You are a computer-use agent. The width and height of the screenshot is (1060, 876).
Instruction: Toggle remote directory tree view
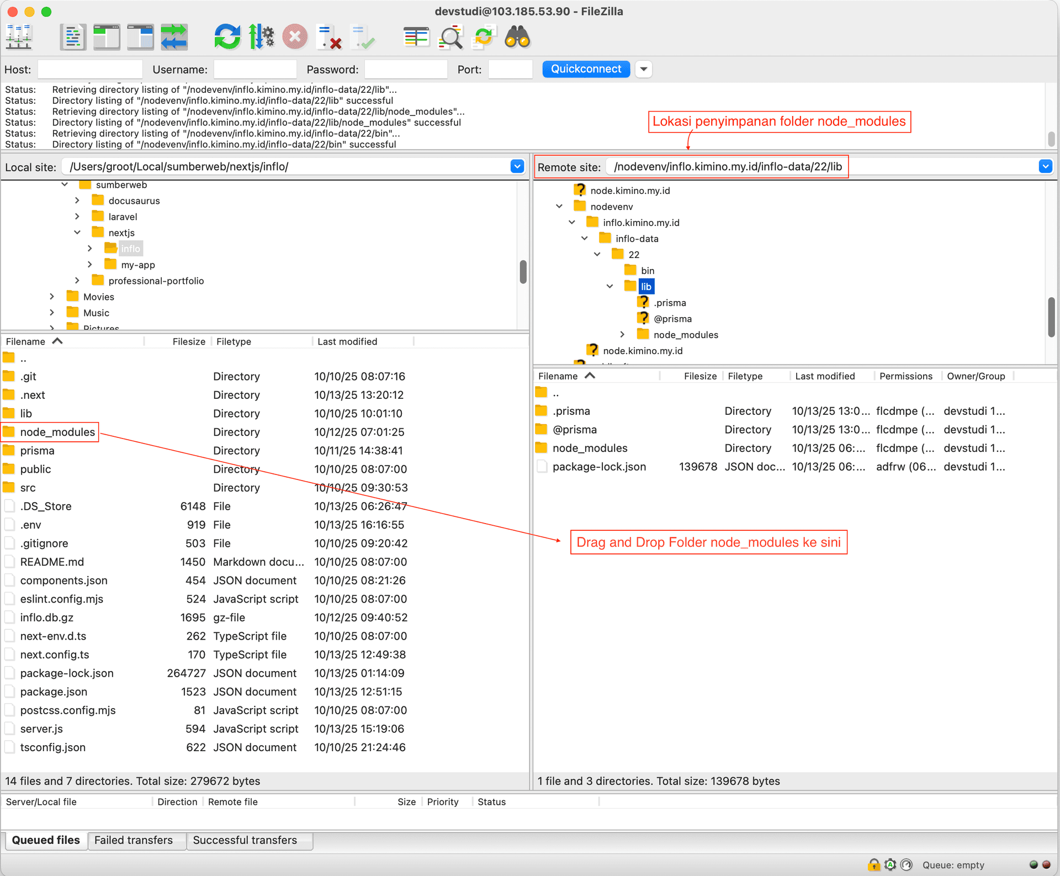140,38
